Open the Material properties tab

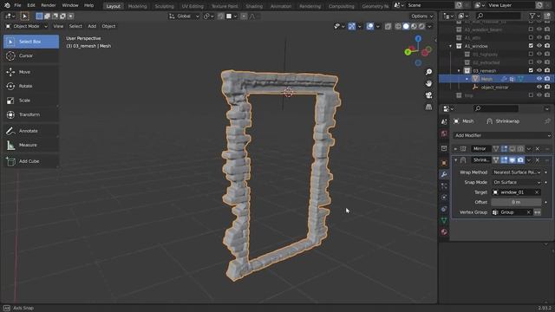pyautogui.click(x=444, y=232)
